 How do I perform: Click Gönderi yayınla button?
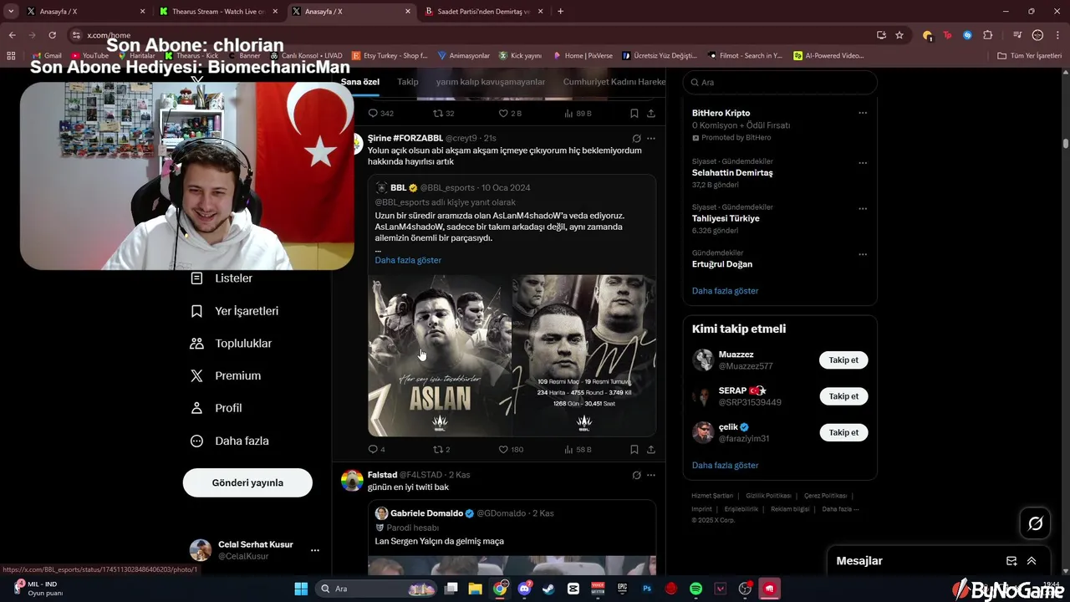point(247,482)
